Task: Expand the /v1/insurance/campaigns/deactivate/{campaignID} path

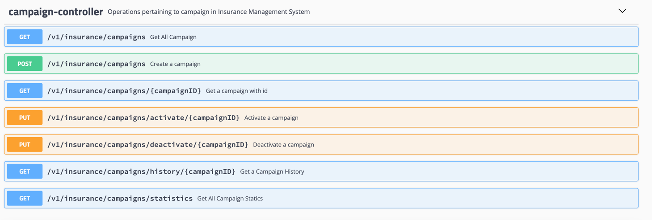Action: [147, 145]
